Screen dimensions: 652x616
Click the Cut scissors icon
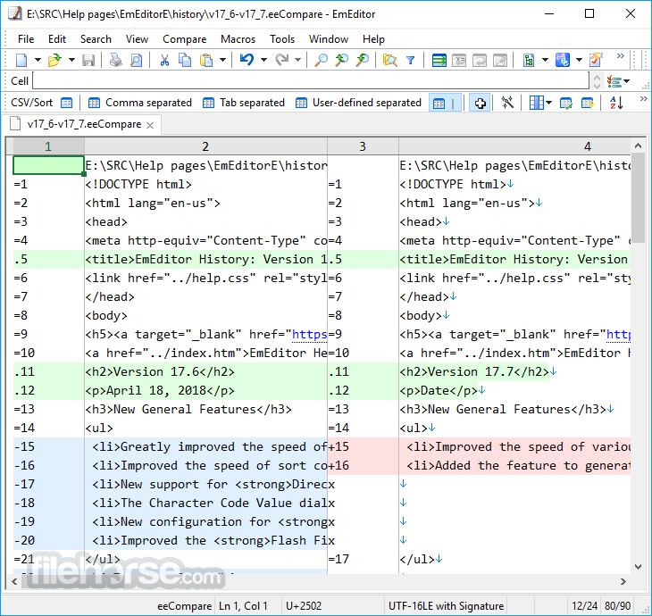tap(164, 61)
